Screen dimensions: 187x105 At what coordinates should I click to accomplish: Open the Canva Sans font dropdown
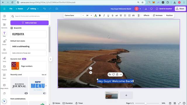(x=72, y=15)
